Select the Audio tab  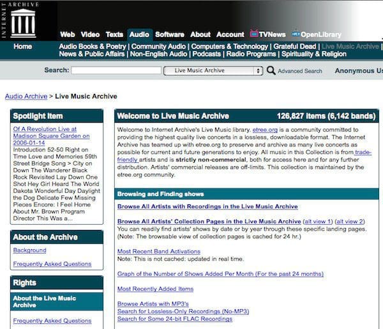[x=139, y=34]
